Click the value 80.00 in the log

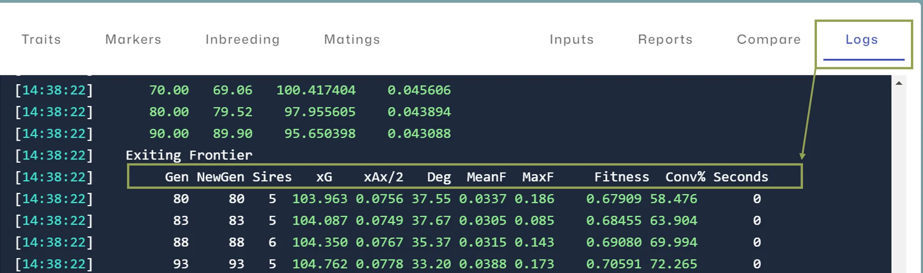[169, 112]
